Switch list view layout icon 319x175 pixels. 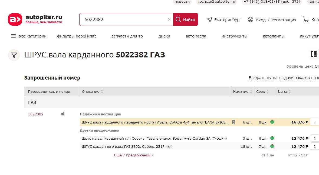314,54
